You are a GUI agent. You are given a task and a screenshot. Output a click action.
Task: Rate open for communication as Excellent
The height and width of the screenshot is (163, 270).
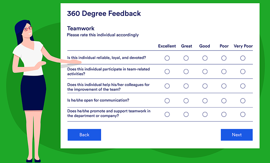click(167, 101)
